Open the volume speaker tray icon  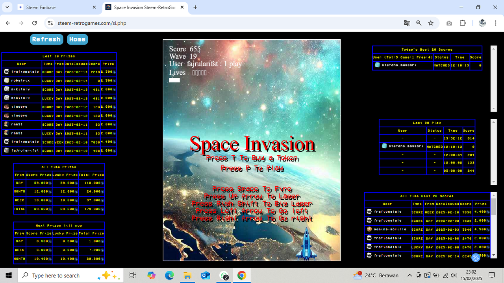[x=454, y=276]
